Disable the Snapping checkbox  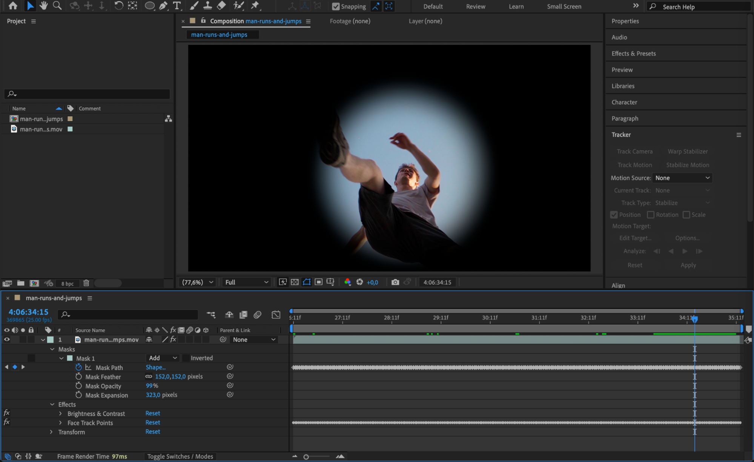pyautogui.click(x=335, y=6)
